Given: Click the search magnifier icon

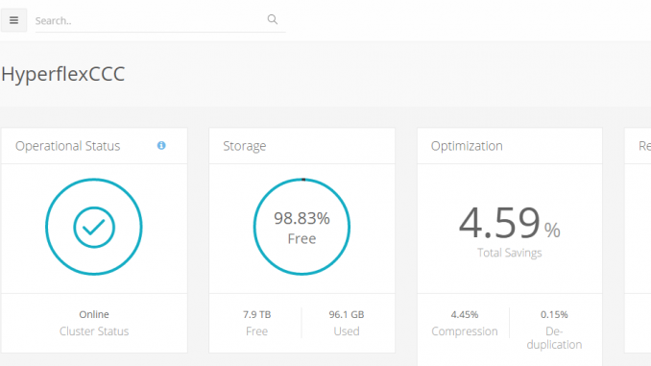Looking at the screenshot, I should [x=273, y=19].
